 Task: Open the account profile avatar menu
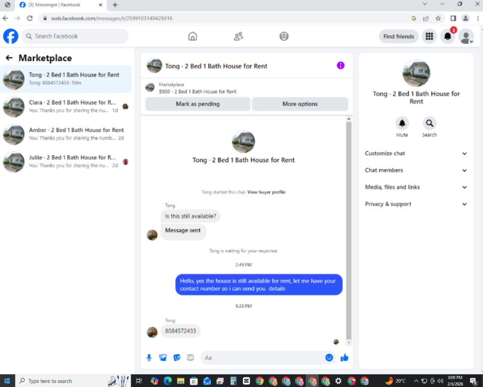[x=466, y=36]
